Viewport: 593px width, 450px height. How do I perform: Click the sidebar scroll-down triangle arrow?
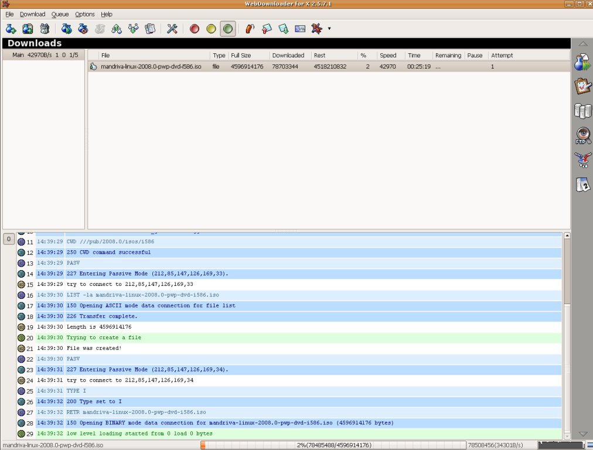583,434
